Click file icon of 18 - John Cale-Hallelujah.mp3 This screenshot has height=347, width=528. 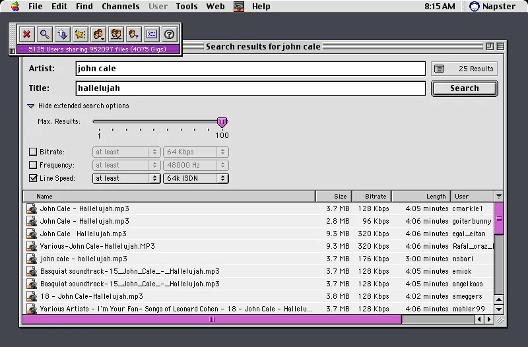(x=32, y=296)
